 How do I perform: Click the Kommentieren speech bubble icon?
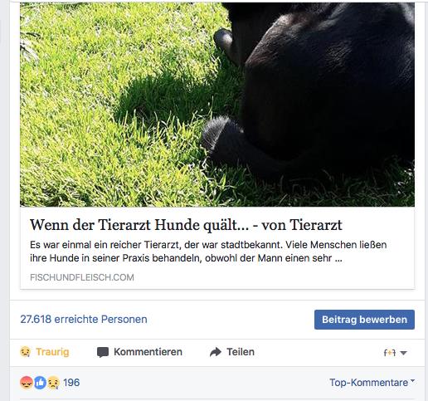point(103,352)
